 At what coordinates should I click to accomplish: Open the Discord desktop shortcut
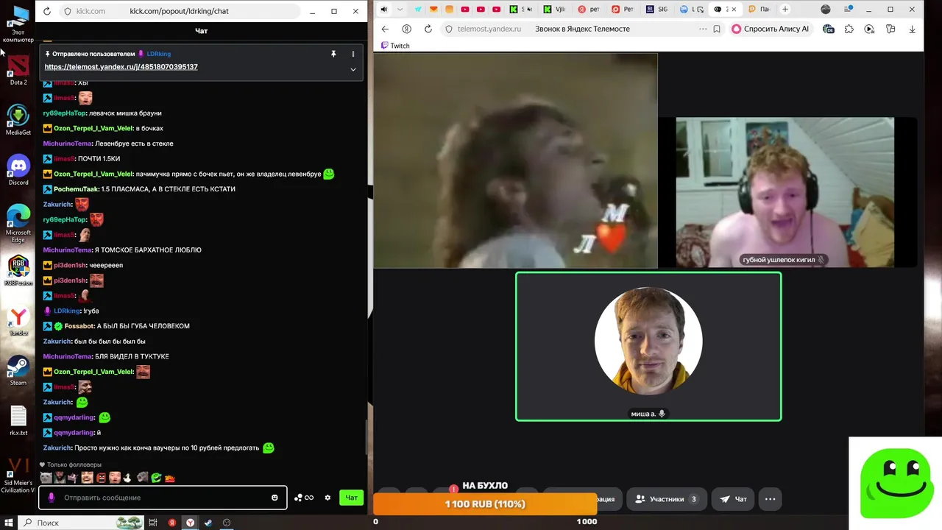[18, 169]
